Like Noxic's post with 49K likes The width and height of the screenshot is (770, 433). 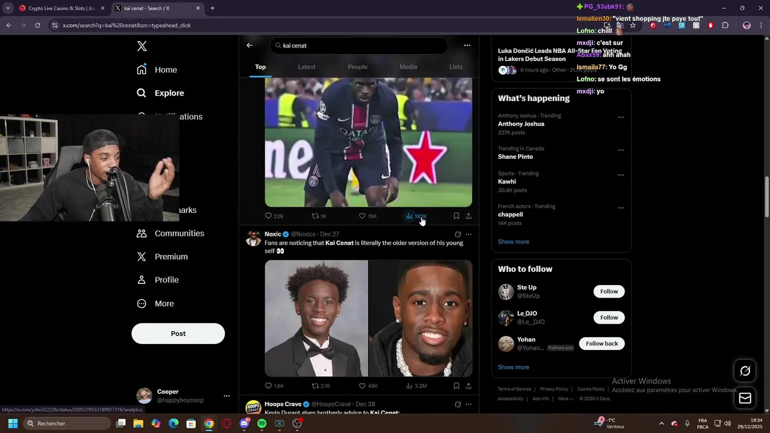click(368, 386)
